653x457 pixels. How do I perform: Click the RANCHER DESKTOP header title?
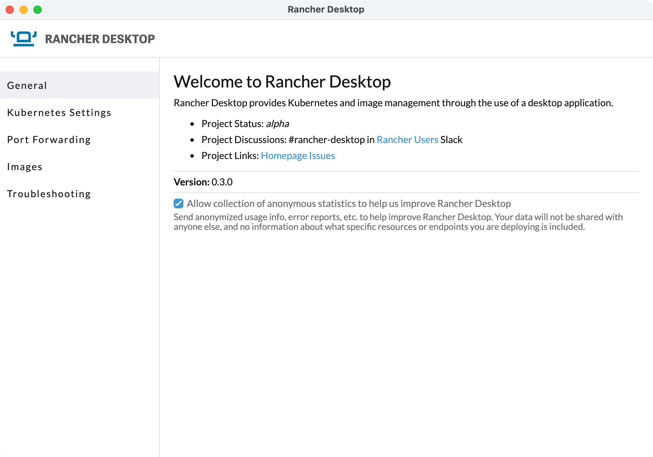coord(100,39)
